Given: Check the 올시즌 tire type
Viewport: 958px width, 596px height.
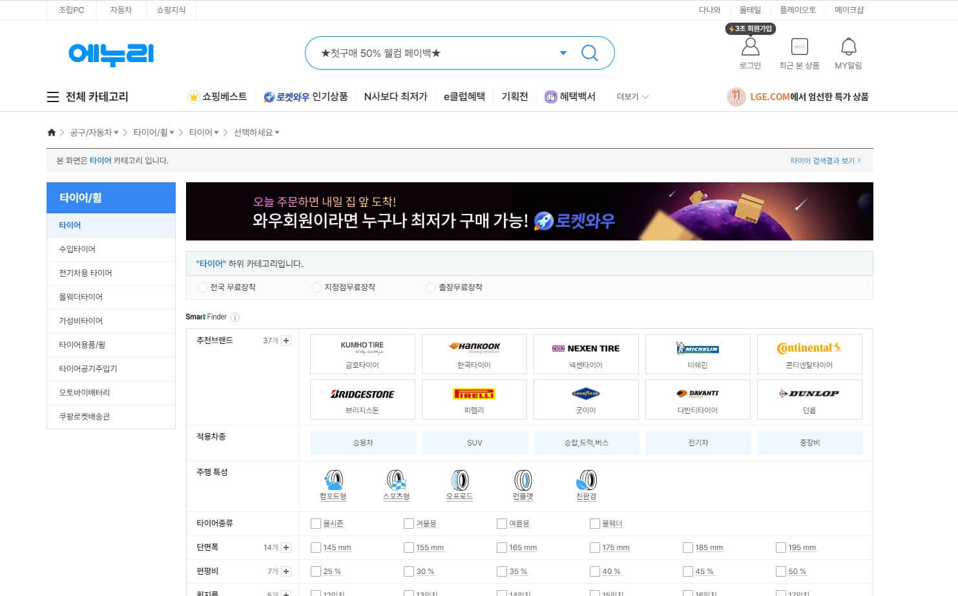Looking at the screenshot, I should (316, 524).
